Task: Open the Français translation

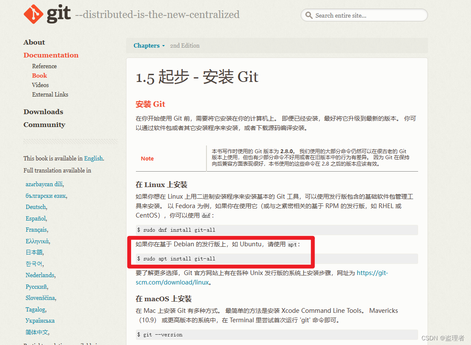Action: 36,230
